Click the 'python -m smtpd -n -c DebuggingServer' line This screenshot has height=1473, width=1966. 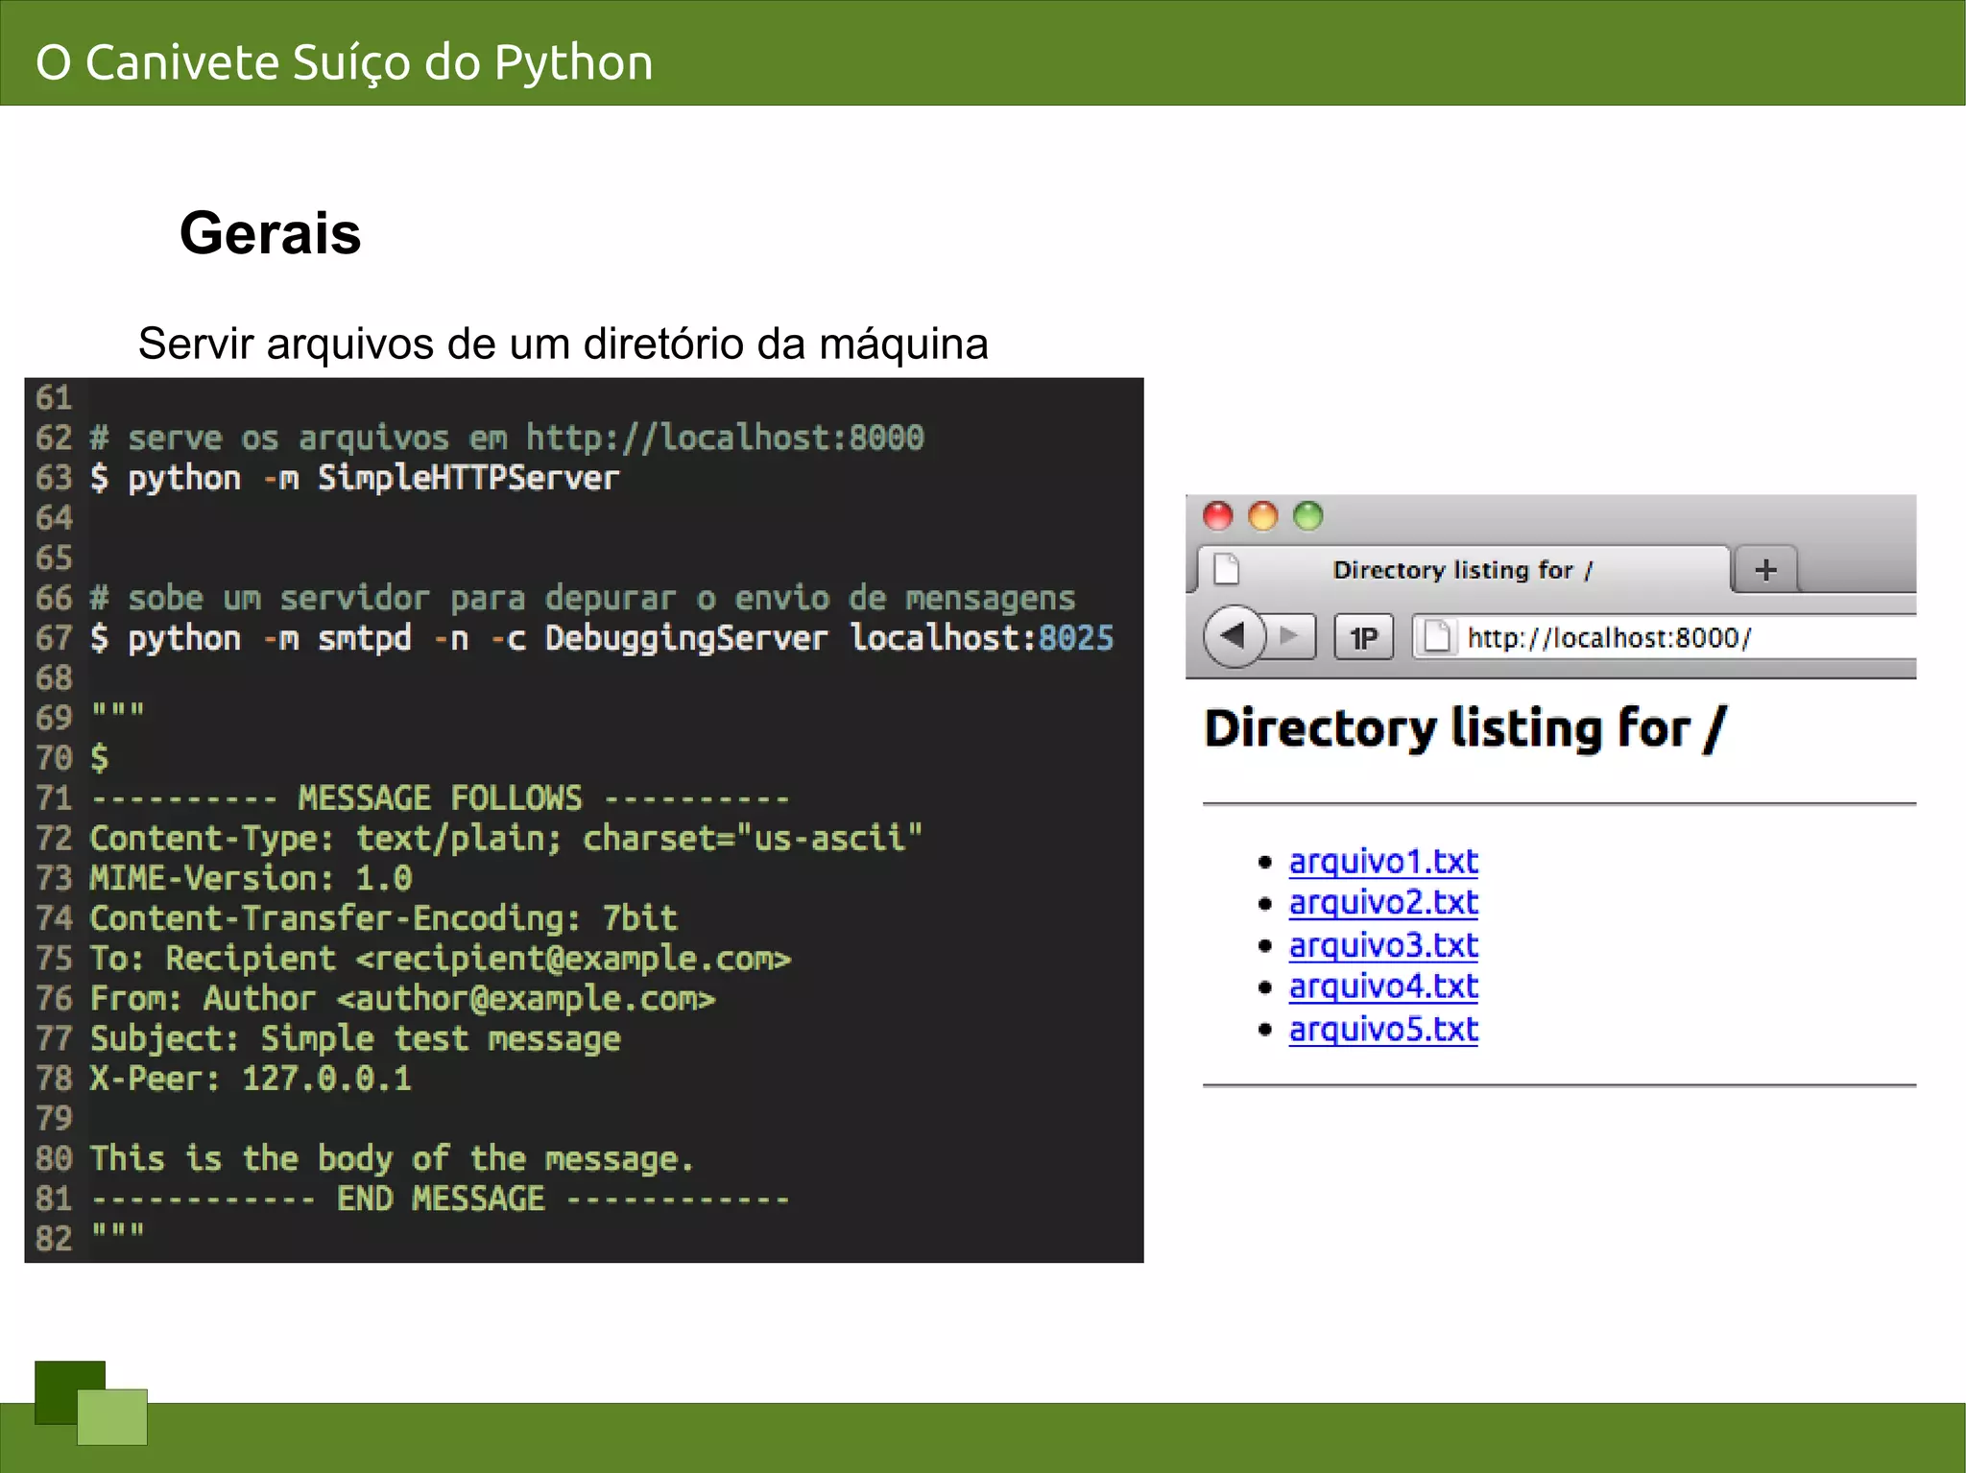click(x=602, y=638)
